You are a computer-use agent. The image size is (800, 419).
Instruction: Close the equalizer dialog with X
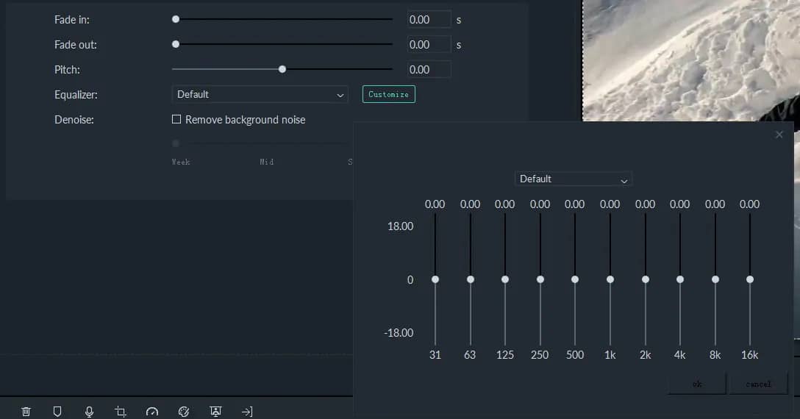coord(779,135)
